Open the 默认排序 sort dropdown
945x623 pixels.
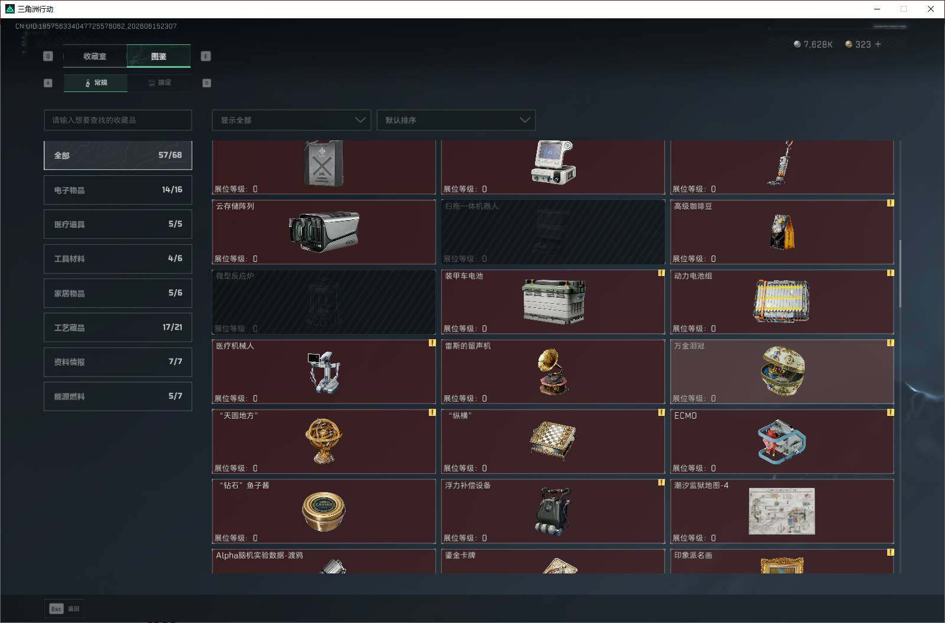[456, 120]
